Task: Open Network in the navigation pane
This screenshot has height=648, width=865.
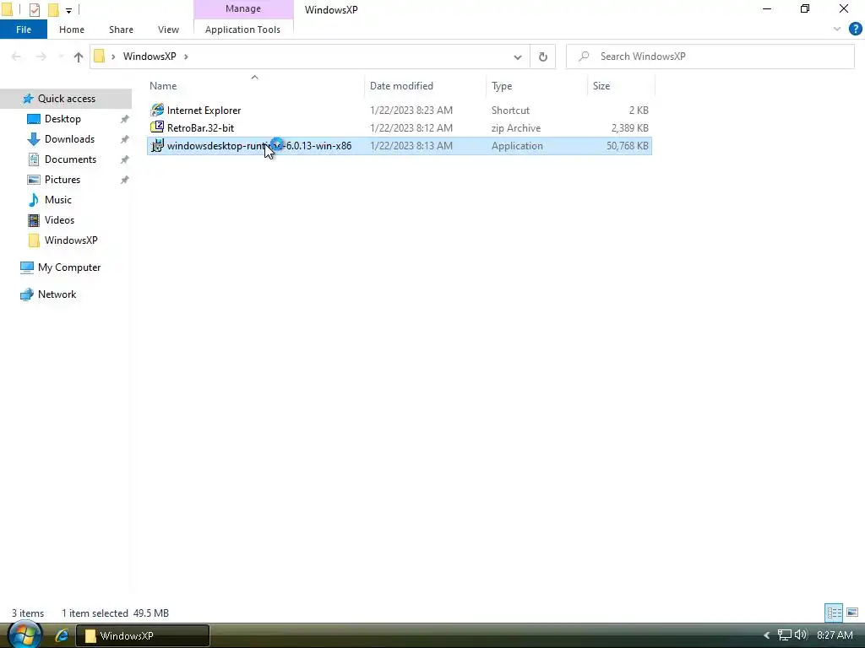Action: click(x=57, y=294)
